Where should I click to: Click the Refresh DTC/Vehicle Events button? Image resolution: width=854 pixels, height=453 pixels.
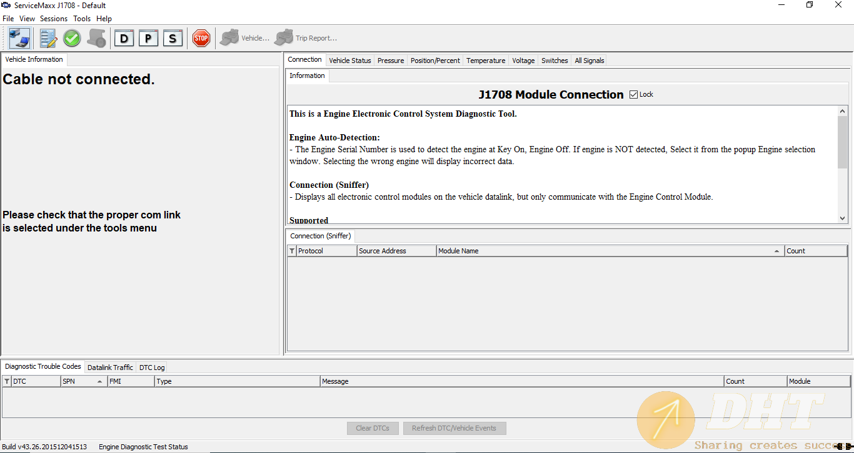[454, 428]
